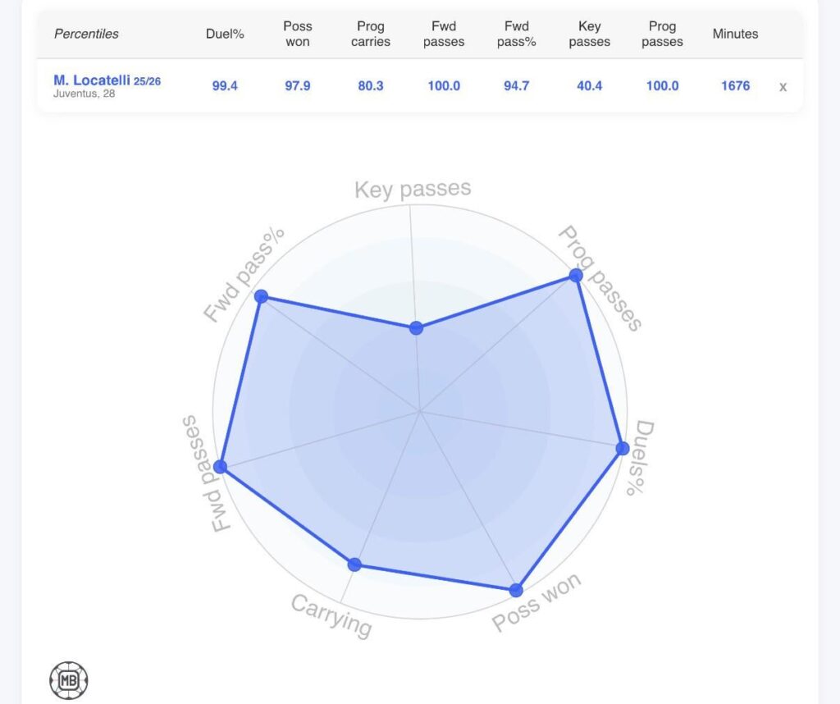Image resolution: width=840 pixels, height=704 pixels.
Task: Click the MB logo icon
Action: pos(69,680)
